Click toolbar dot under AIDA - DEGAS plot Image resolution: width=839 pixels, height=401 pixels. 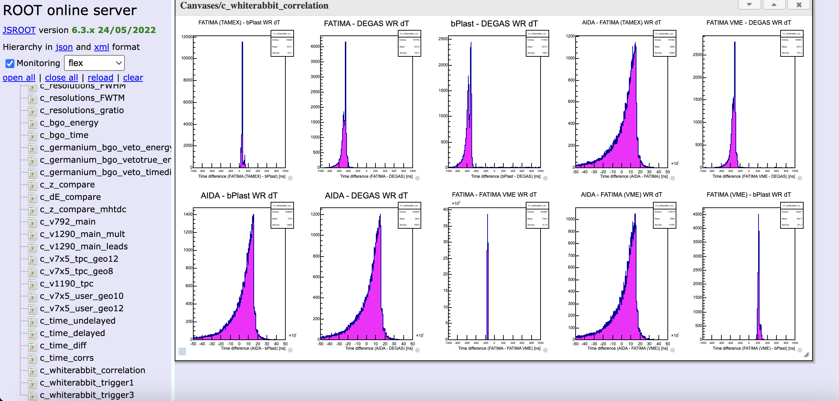[417, 350]
